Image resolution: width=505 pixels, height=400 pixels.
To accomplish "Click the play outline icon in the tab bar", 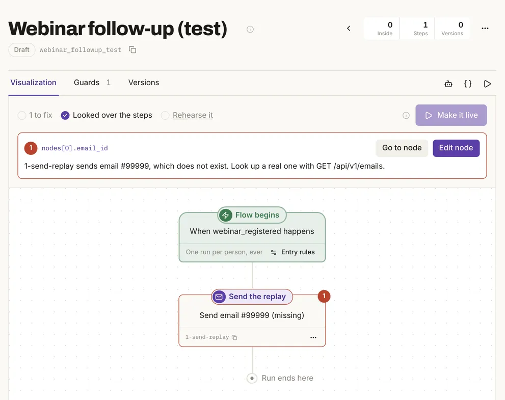I will click(x=487, y=84).
